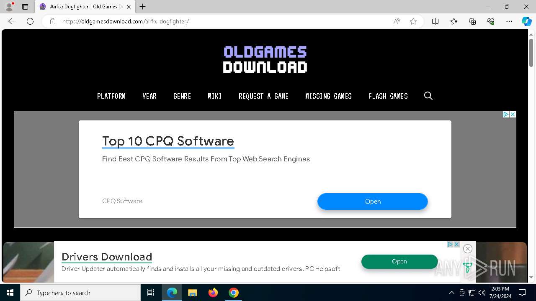Open the Windows Start menu
The height and width of the screenshot is (301, 536).
click(x=10, y=293)
